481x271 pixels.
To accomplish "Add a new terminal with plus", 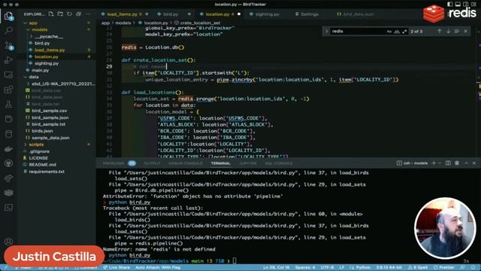I will pyautogui.click(x=434, y=163).
